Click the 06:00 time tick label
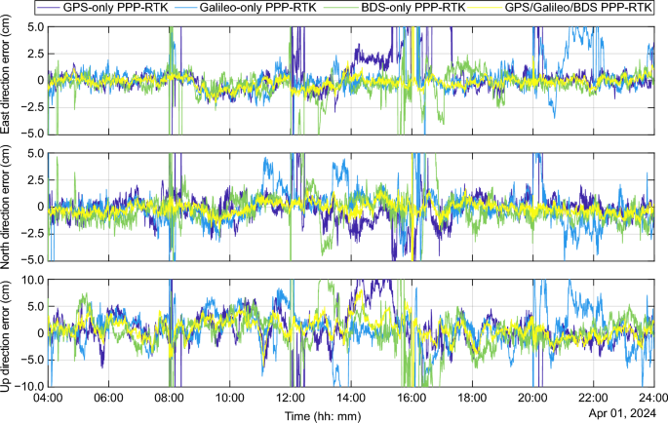 pyautogui.click(x=109, y=398)
